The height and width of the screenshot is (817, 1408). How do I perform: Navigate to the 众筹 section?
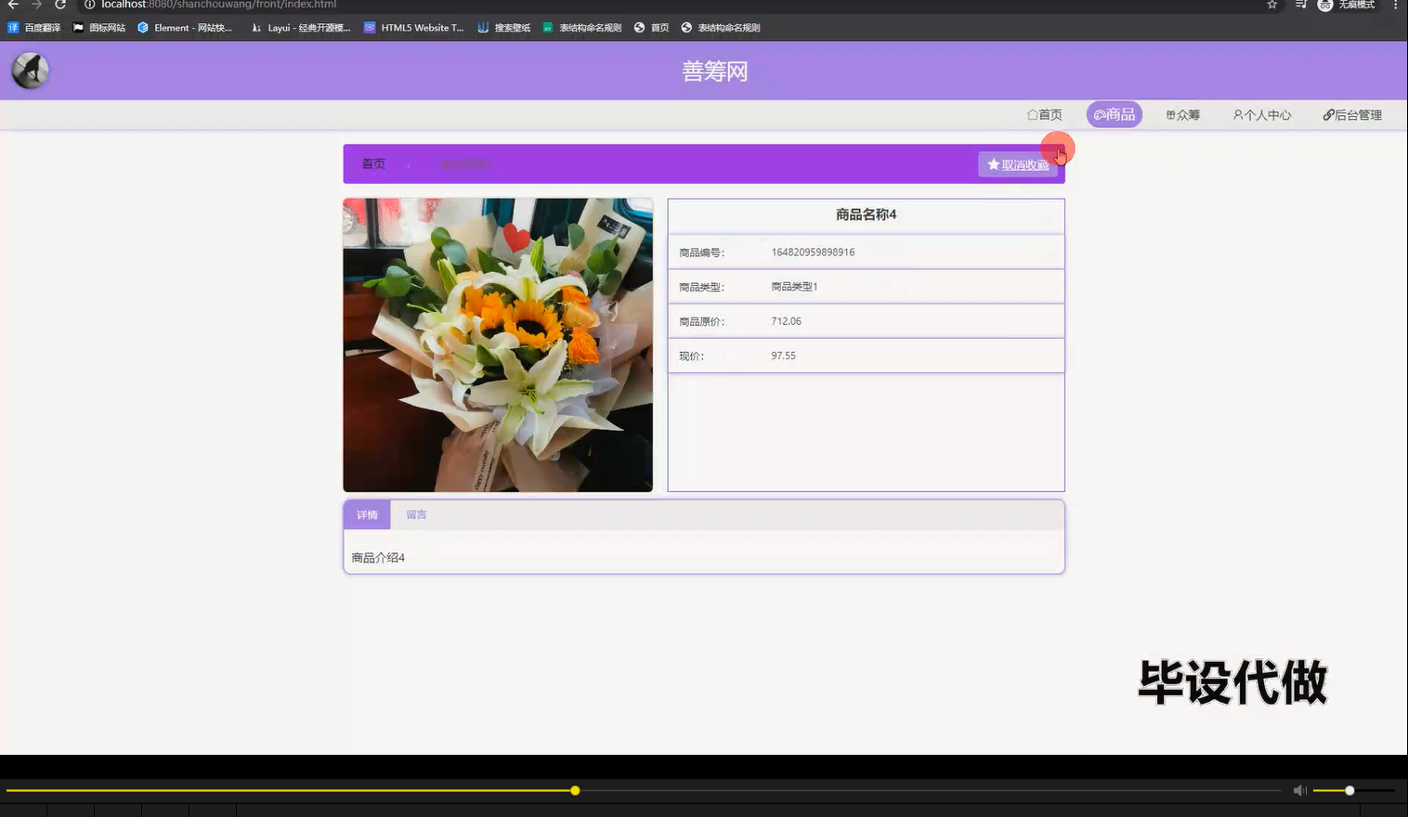[x=1182, y=114]
